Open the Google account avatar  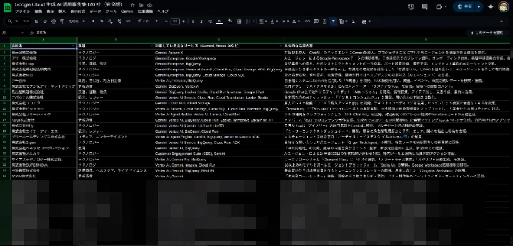pos(503,7)
